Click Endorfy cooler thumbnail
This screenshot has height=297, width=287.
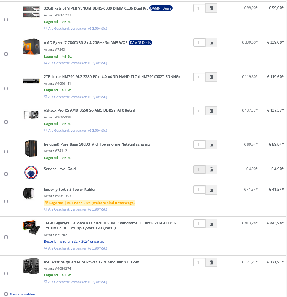click(x=29, y=193)
